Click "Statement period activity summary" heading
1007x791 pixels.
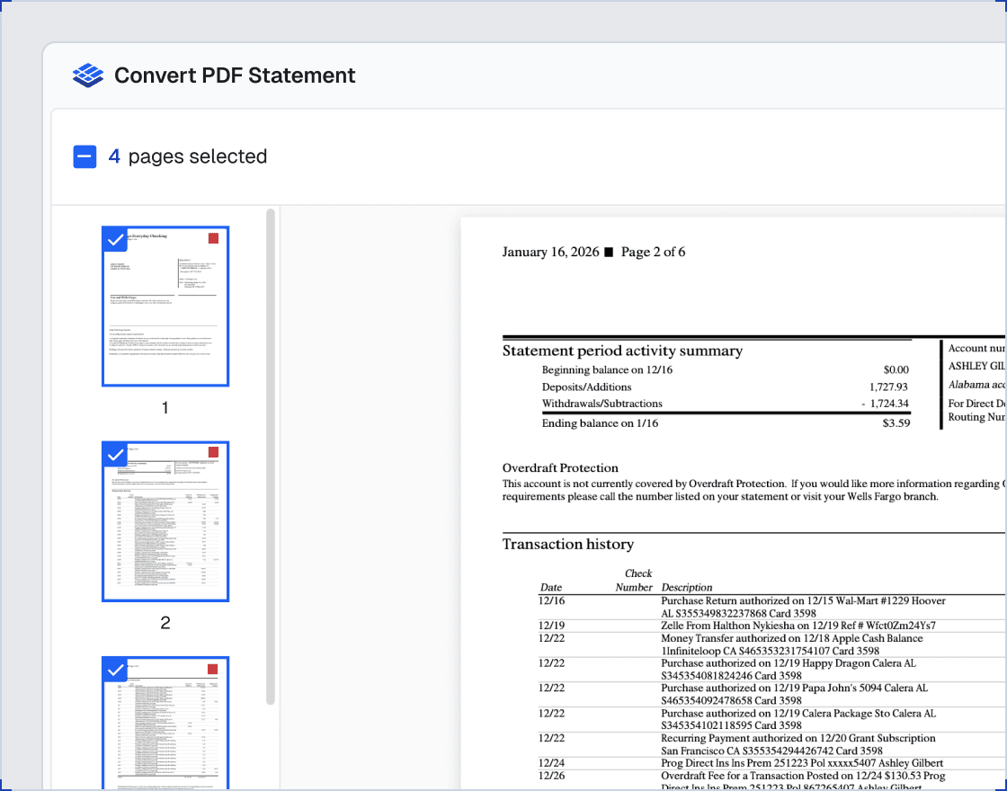click(622, 351)
